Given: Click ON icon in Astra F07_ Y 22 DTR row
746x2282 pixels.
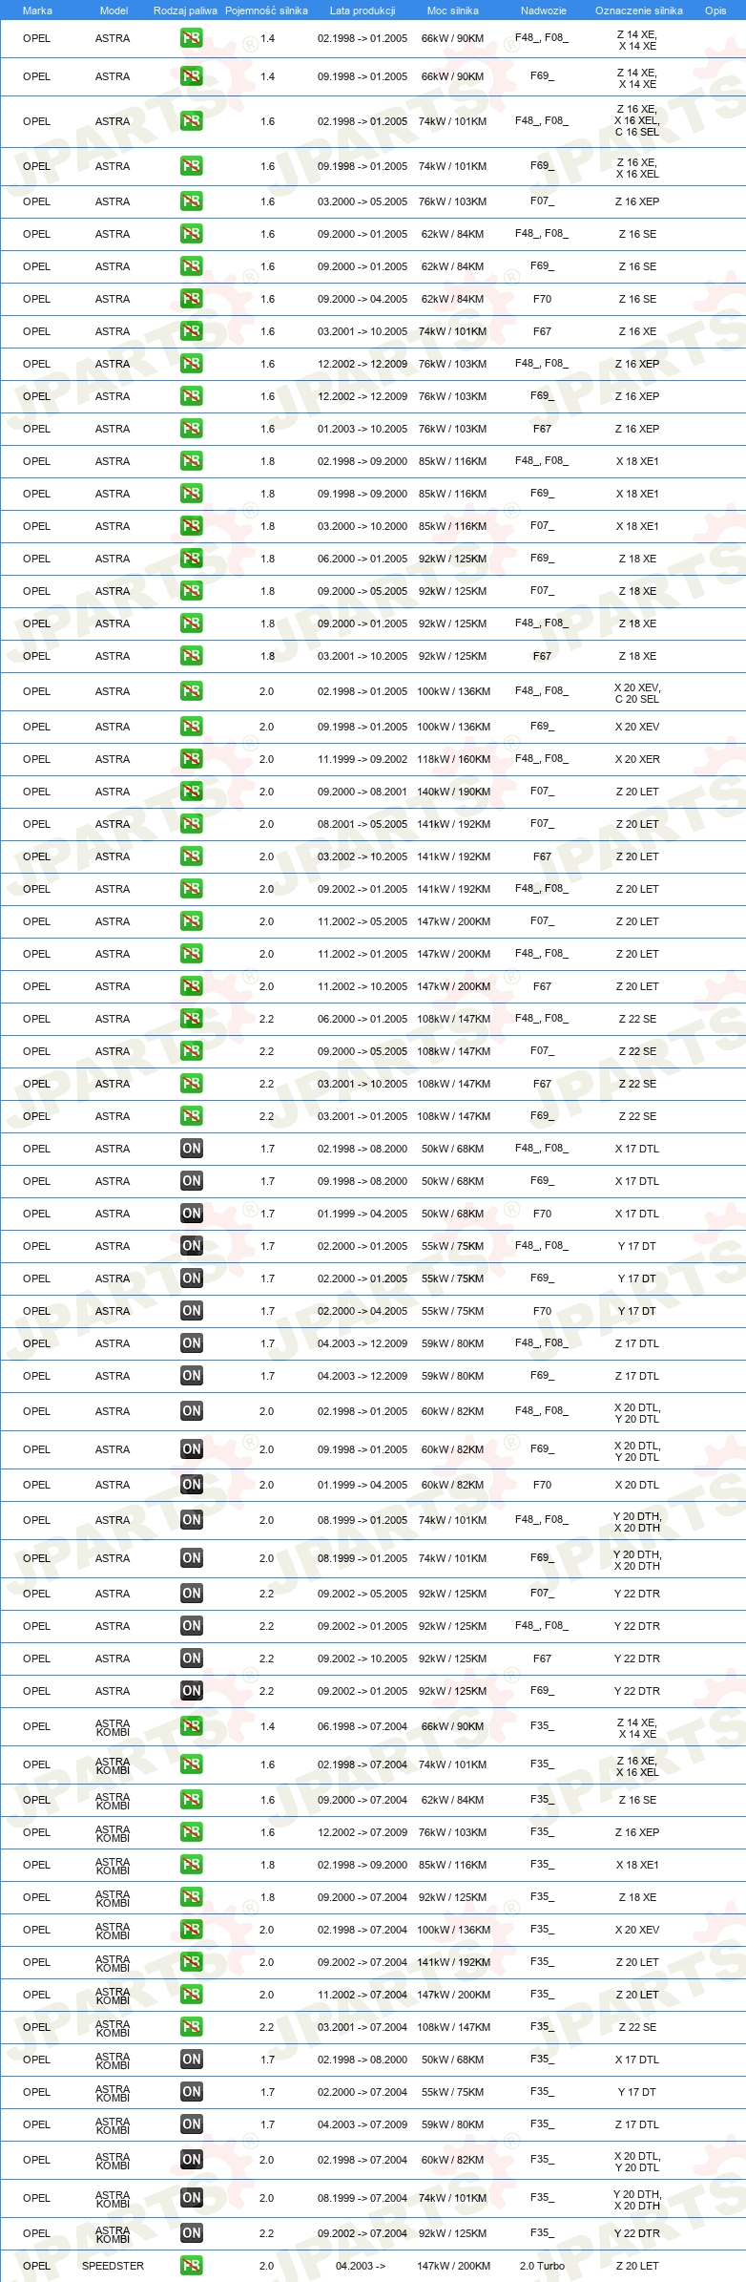Looking at the screenshot, I should coord(191,1594).
